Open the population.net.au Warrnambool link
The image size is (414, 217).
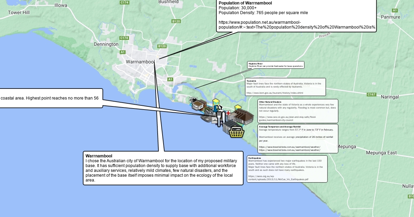coord(297,24)
